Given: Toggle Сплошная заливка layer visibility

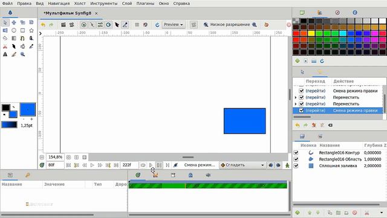Looking at the screenshot, I should pyautogui.click(x=296, y=165).
